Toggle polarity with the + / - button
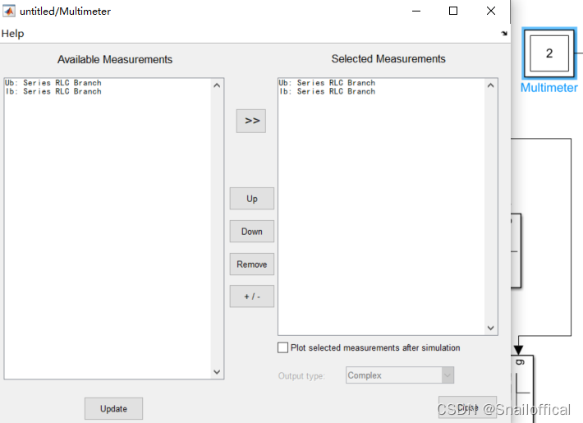 point(252,297)
